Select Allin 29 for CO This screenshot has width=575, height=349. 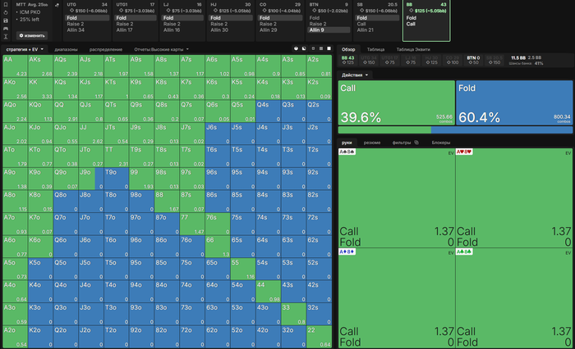click(269, 30)
